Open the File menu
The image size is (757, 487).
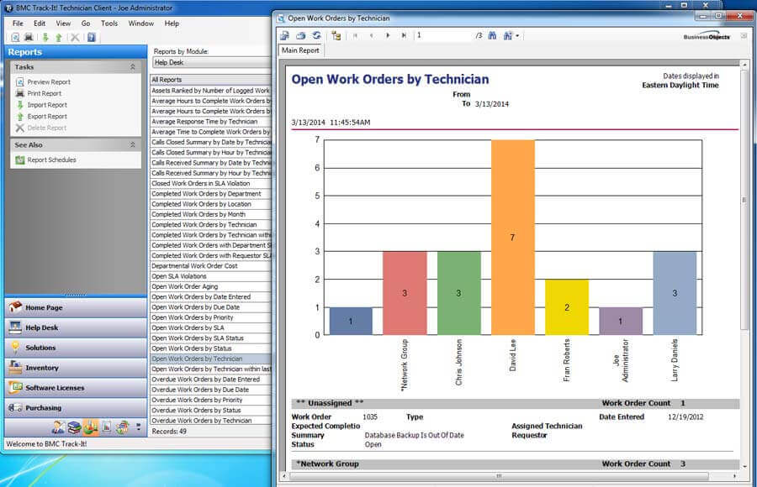pos(18,24)
